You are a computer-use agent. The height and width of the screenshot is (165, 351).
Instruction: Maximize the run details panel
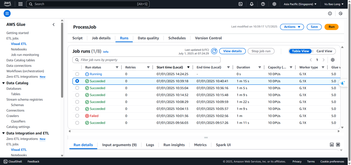coord(338,145)
